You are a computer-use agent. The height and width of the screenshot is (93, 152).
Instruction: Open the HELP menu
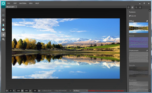(37, 3)
